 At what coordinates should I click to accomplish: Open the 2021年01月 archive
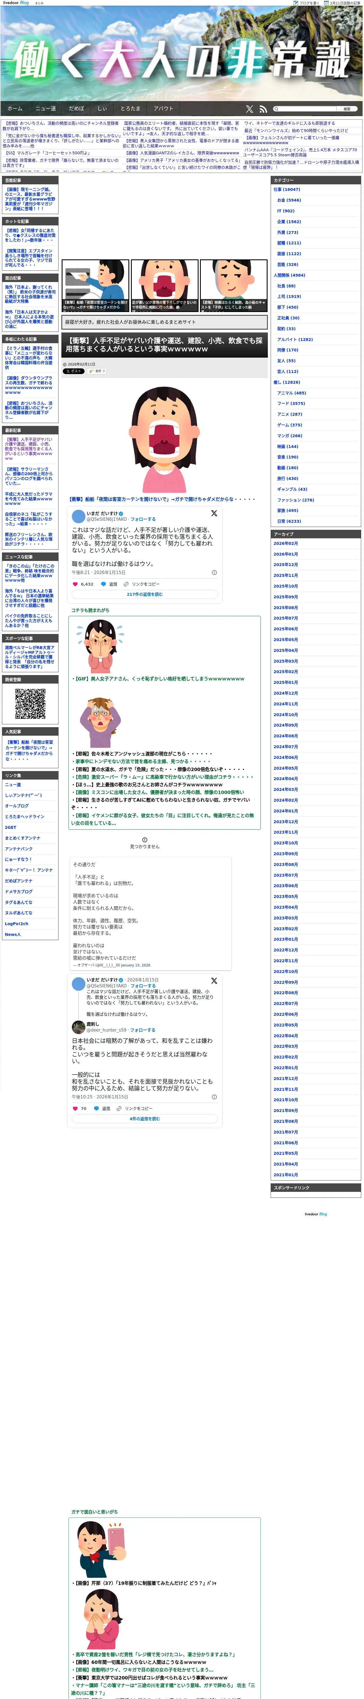[286, 1175]
